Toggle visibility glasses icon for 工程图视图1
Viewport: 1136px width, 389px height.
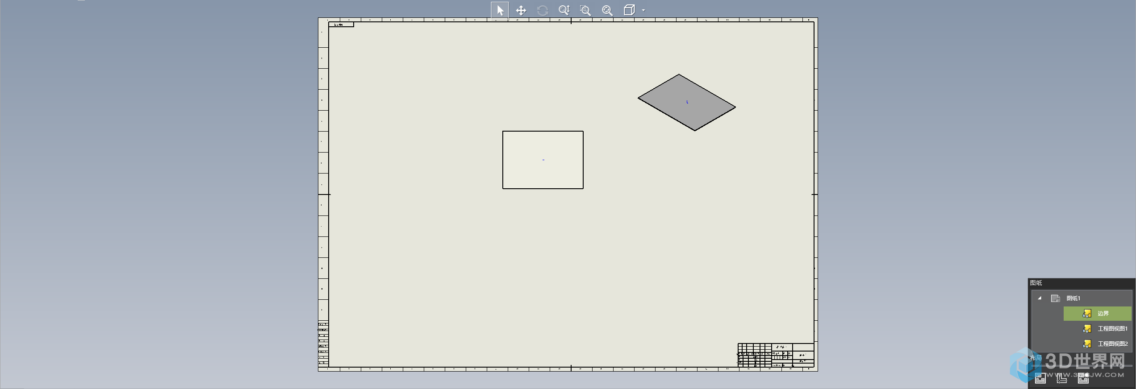tap(1087, 329)
